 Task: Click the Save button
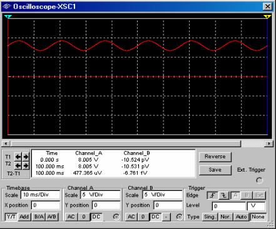click(215, 170)
